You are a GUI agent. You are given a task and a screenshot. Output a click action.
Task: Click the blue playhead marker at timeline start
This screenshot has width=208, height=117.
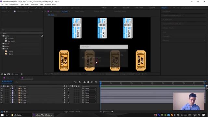coord(100,83)
